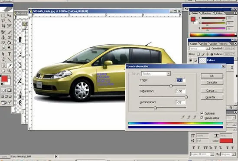This screenshot has width=238, height=161.
Task: Expand the Relleno slider arrow
Action: (233, 54)
